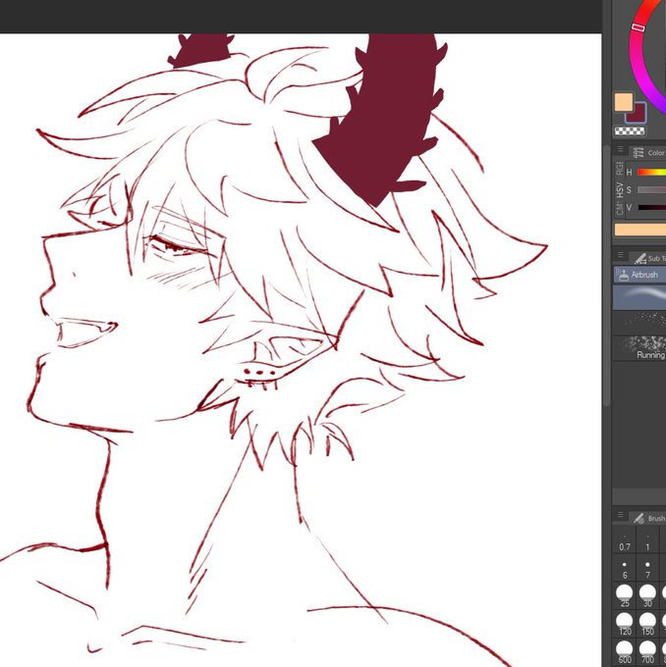The image size is (666, 667).
Task: Click the peach current color preview bar
Action: (x=640, y=230)
